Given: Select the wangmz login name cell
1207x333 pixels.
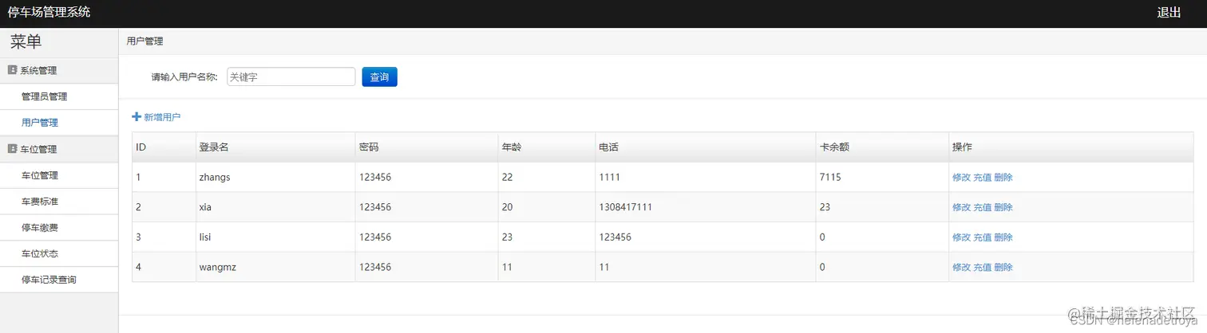Looking at the screenshot, I should point(275,268).
